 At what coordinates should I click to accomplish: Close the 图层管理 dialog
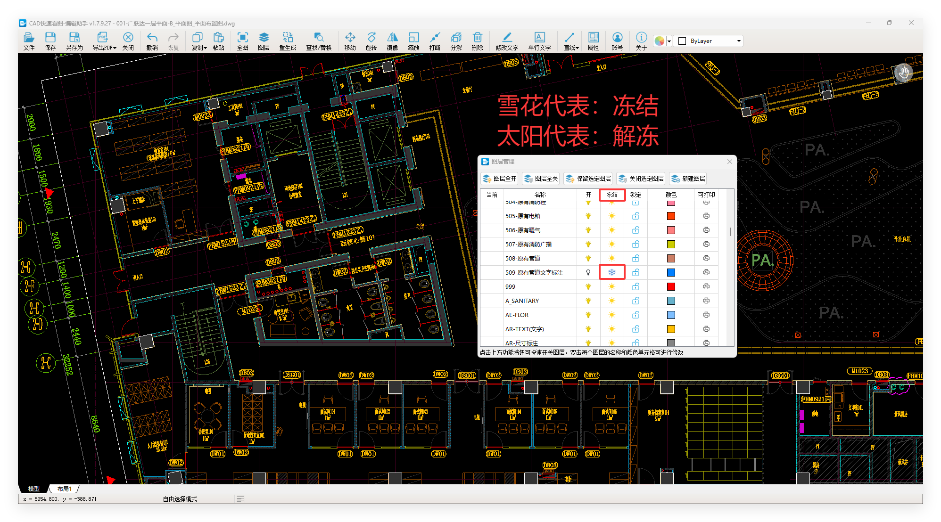[729, 162]
